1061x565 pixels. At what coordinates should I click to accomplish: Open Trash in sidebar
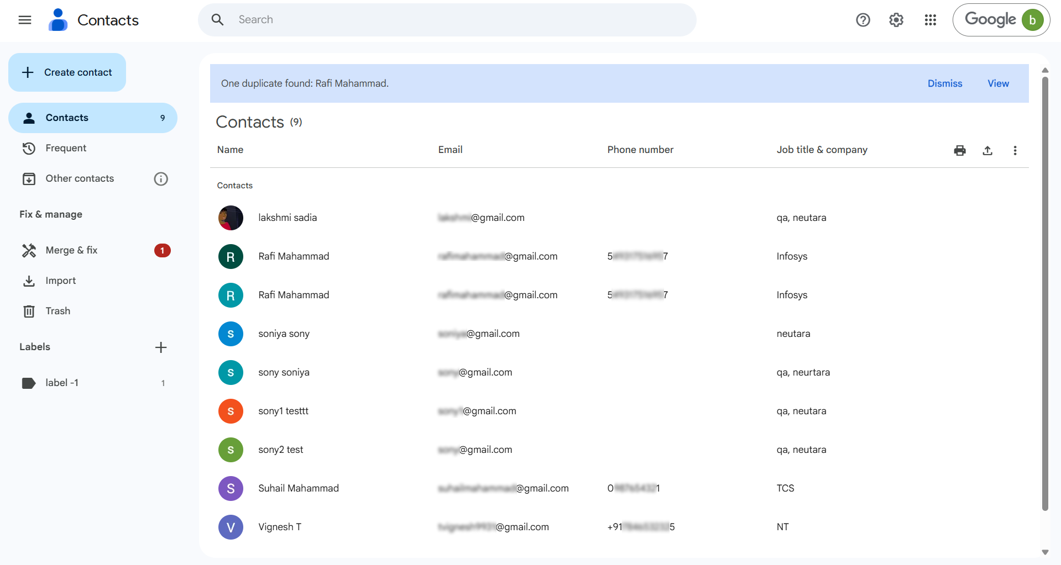pos(93,311)
